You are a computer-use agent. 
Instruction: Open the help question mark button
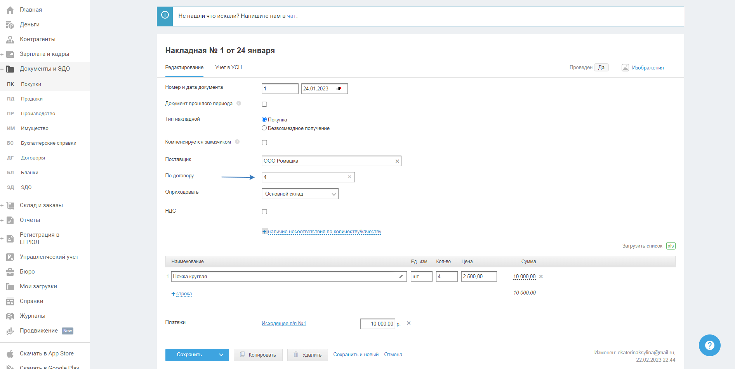click(x=710, y=345)
